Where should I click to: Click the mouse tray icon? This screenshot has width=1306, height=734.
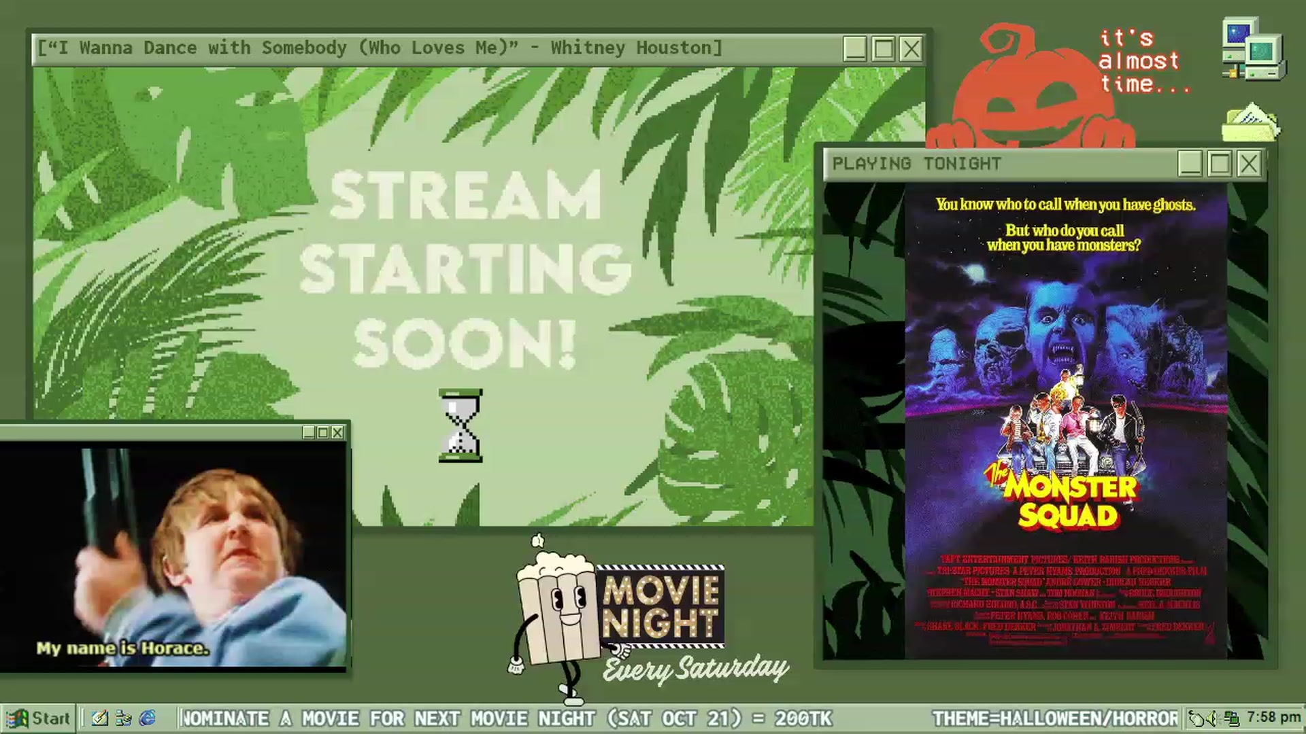(1196, 718)
